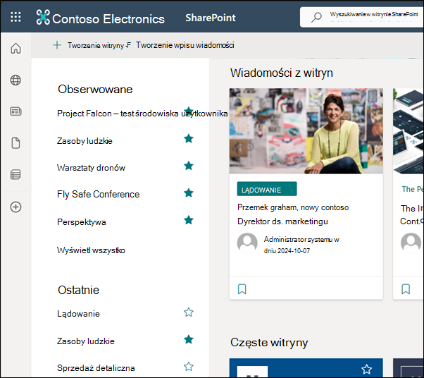
Task: Open My files page icon in rail
Action: (15, 143)
